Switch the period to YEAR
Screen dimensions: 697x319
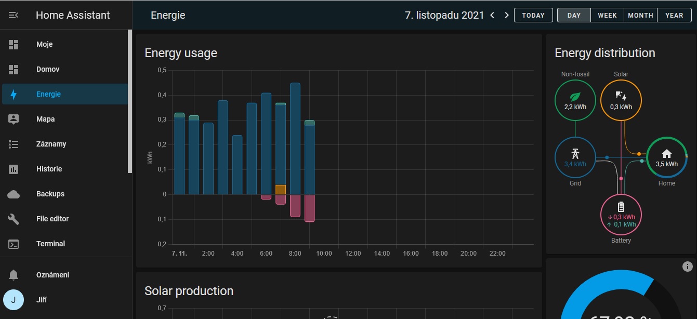[674, 15]
